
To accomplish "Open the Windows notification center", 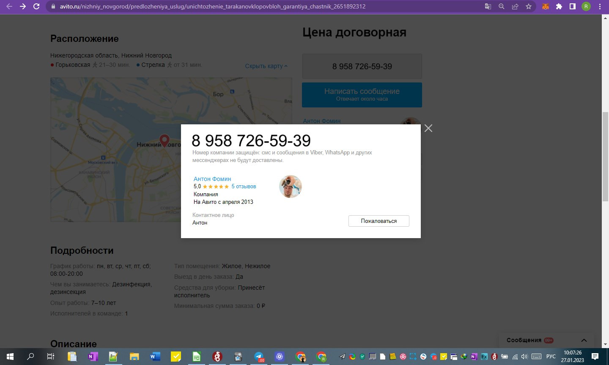I will tap(595, 357).
